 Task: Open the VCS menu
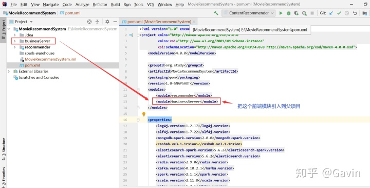tap(151, 5)
